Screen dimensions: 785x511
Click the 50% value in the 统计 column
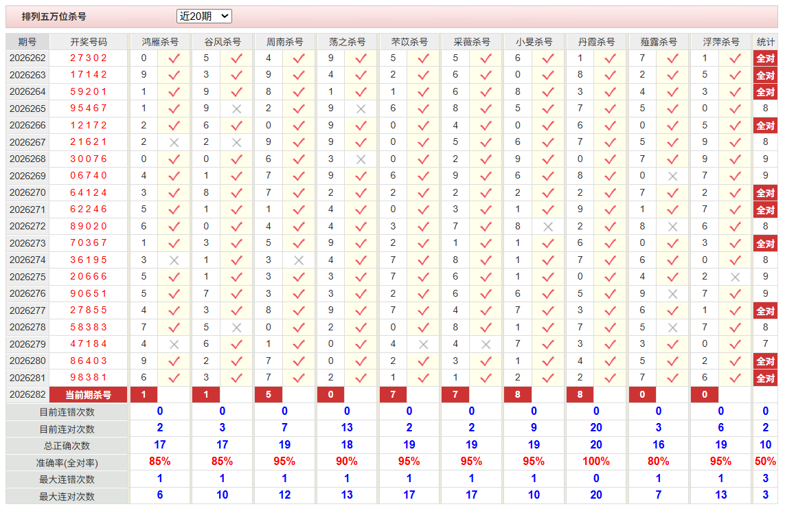tap(766, 462)
